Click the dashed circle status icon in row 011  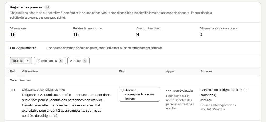coord(122,90)
